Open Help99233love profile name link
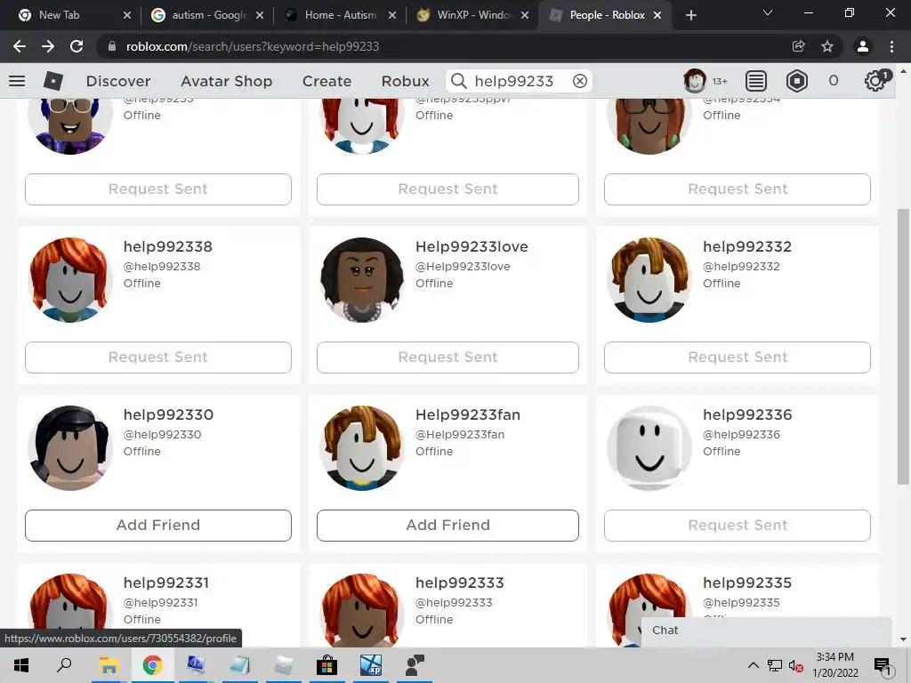The width and height of the screenshot is (911, 683). point(472,246)
